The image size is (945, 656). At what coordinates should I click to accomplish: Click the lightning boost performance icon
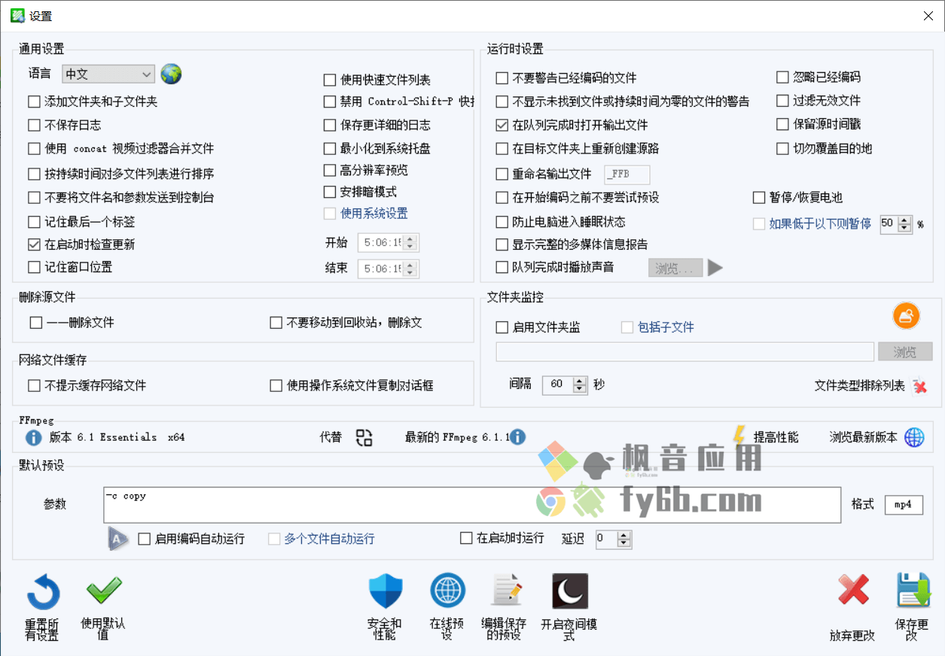739,436
